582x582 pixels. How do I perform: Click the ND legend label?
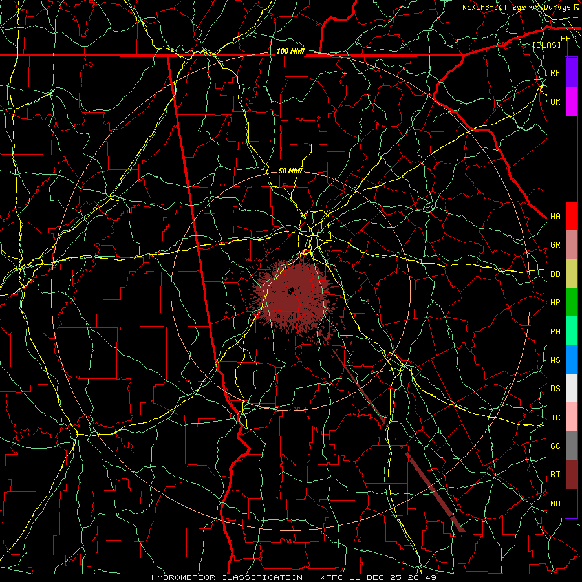pyautogui.click(x=555, y=504)
